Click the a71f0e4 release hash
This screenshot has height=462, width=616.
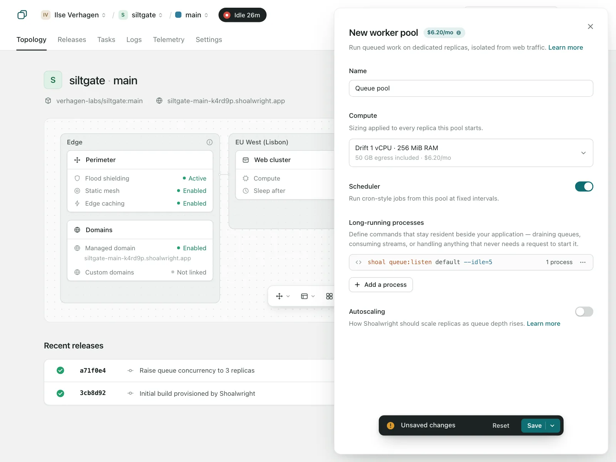[93, 370]
